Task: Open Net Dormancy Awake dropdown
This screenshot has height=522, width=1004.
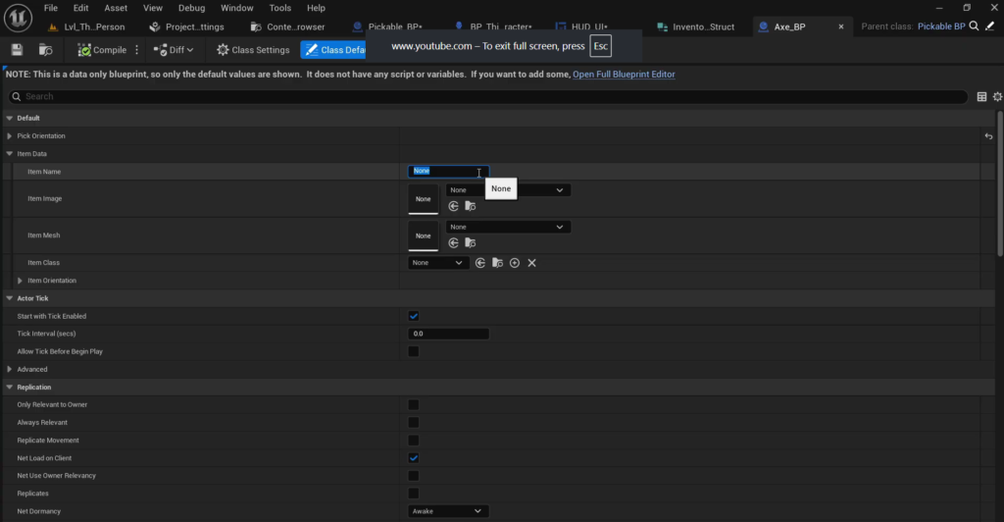Action: (448, 511)
